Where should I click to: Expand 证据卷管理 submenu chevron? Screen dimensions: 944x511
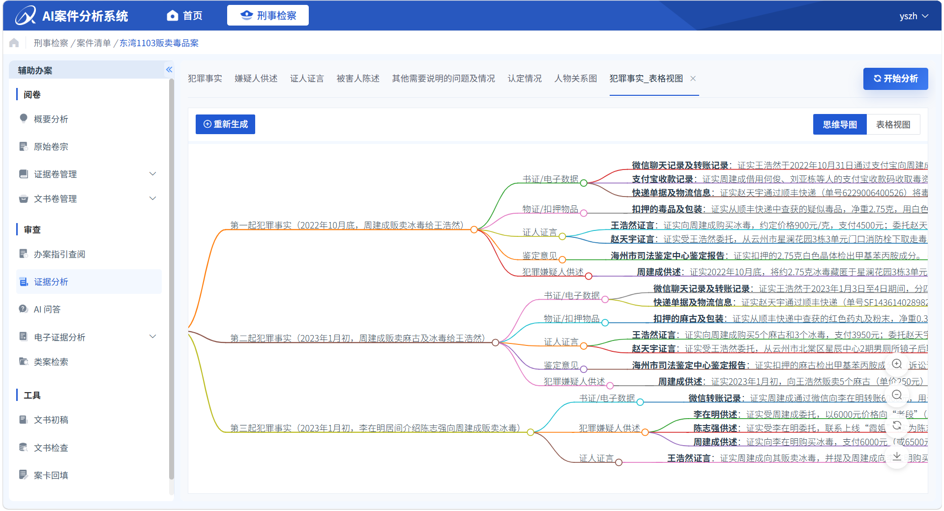pos(153,174)
